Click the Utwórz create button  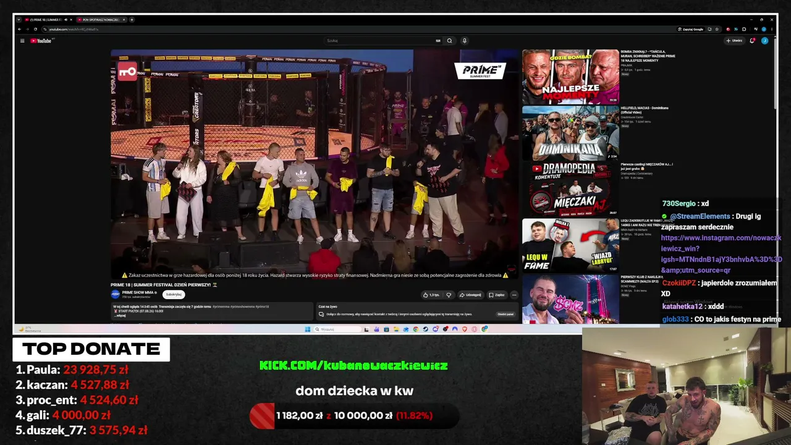(x=734, y=41)
